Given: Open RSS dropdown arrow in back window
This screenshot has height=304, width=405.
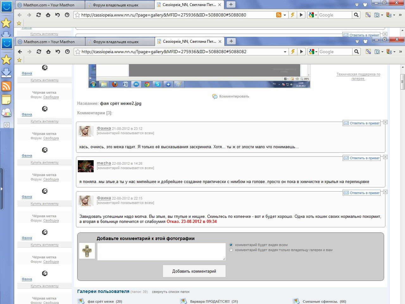Looking at the screenshot, I should coord(284,15).
